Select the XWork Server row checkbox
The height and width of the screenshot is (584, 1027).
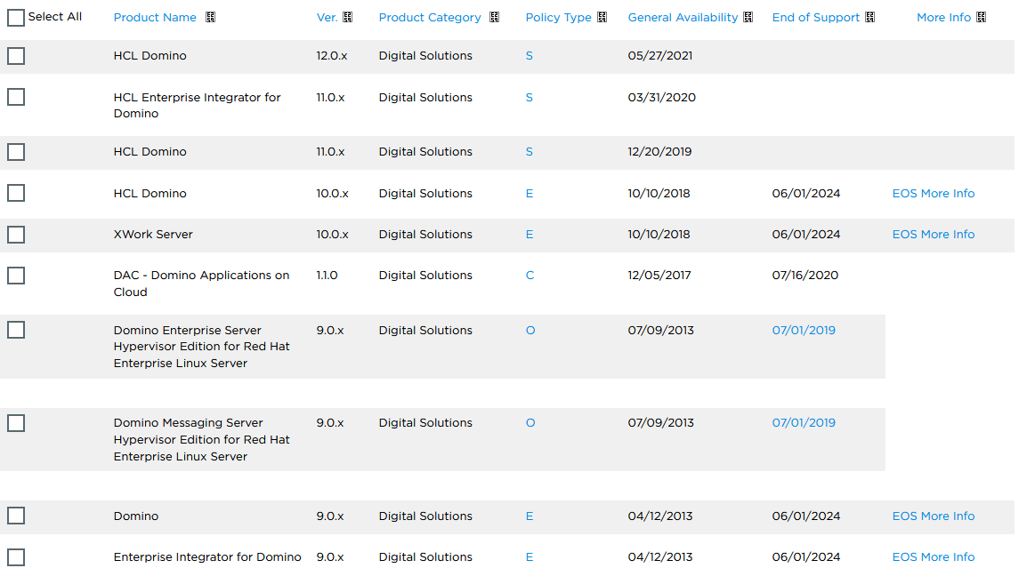(16, 235)
